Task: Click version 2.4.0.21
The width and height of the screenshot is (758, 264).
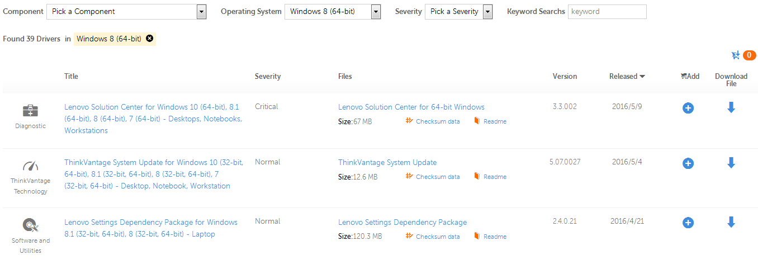Action: [x=565, y=221]
